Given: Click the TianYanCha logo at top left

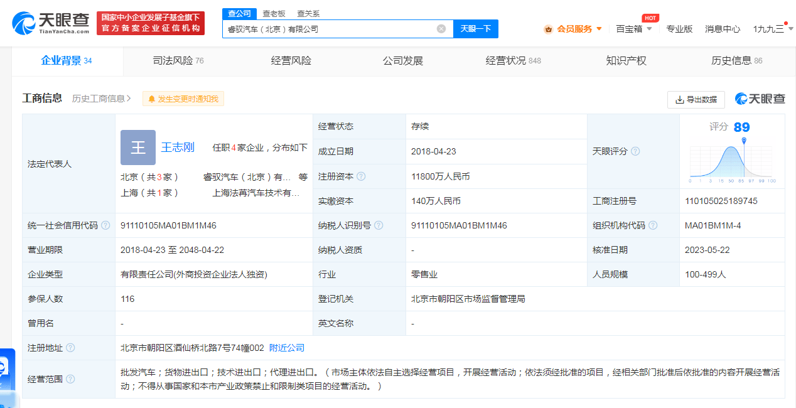Looking at the screenshot, I should [50, 23].
